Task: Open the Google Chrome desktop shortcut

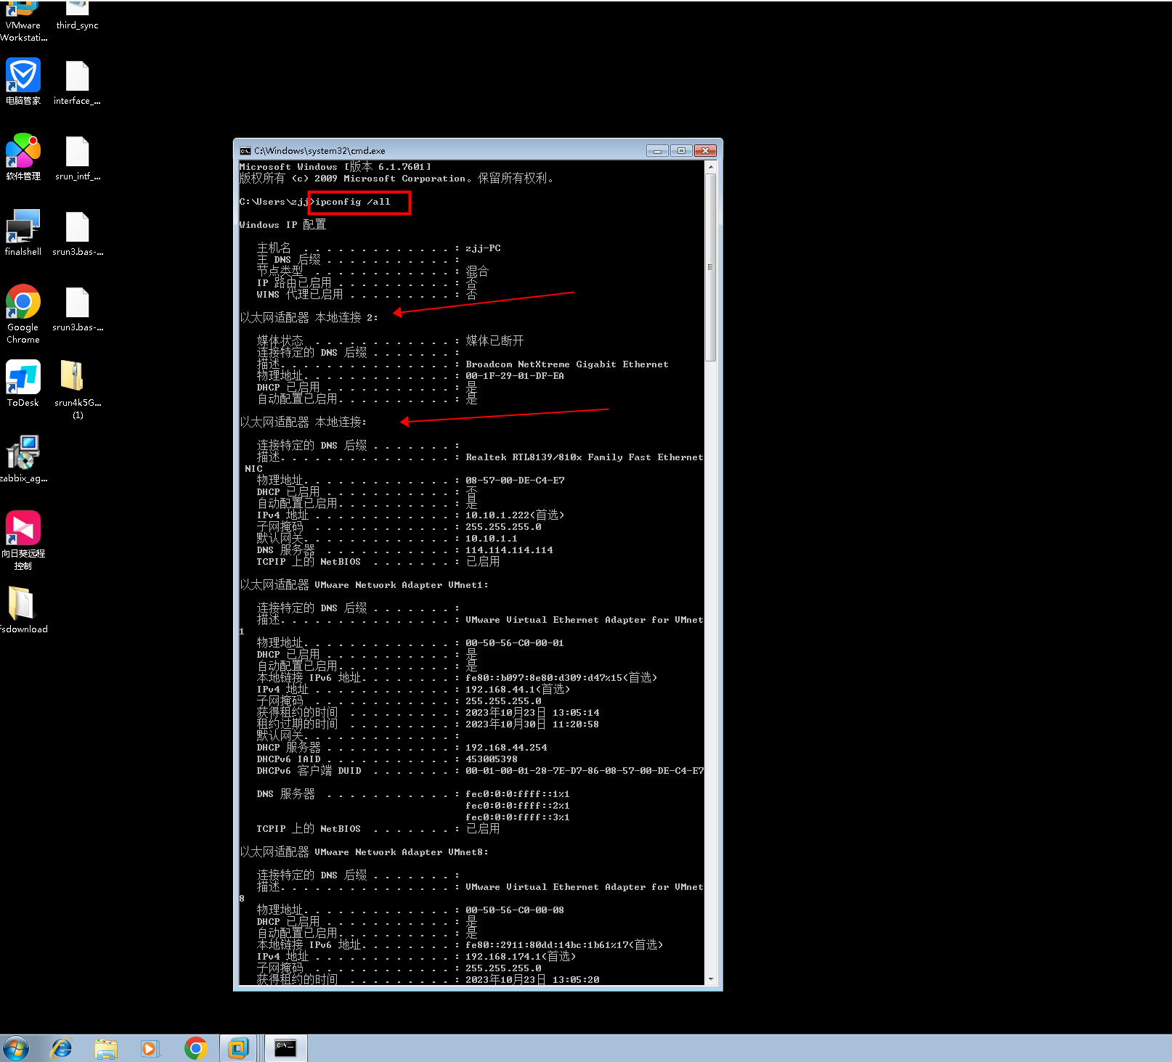Action: tap(23, 302)
